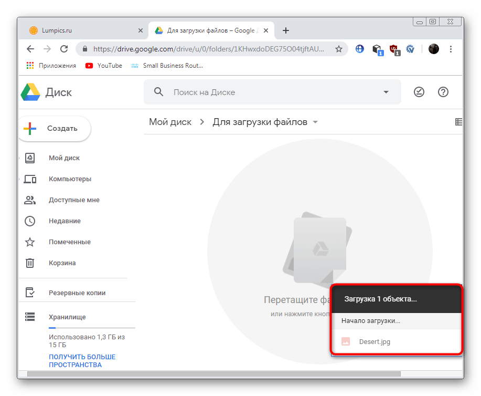Click the Загрузка 1 объекта header
Image resolution: width=481 pixels, height=396 pixels.
click(397, 299)
